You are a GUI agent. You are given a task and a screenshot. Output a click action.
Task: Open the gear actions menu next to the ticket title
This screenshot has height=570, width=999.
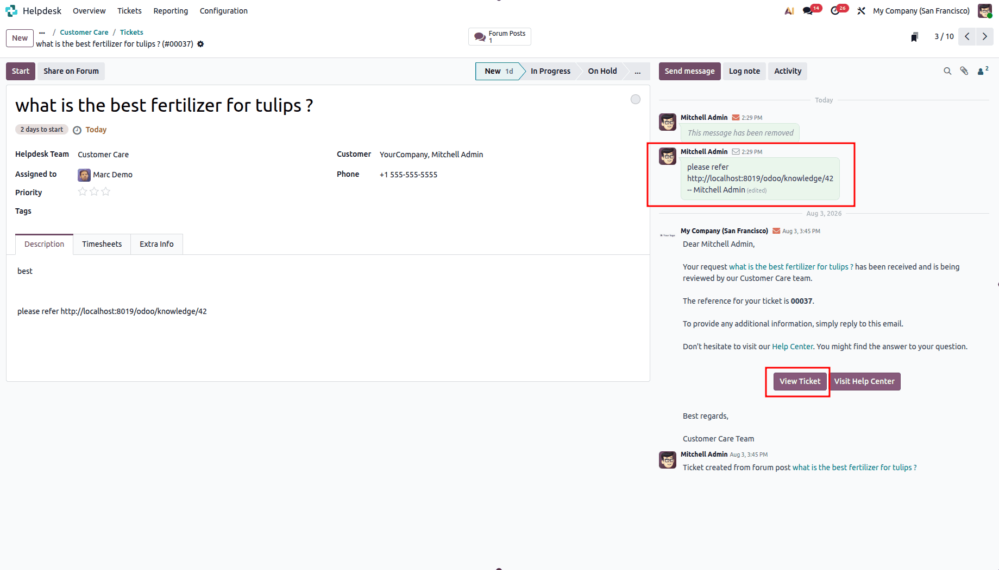(x=200, y=44)
